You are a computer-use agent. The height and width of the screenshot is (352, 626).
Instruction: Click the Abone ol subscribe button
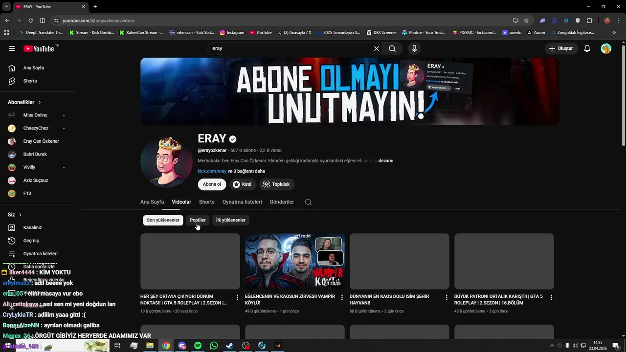212,184
